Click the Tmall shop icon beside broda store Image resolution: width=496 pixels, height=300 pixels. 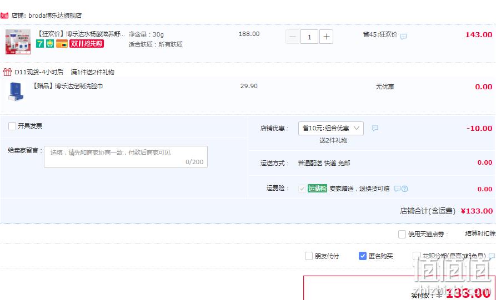click(x=4, y=16)
